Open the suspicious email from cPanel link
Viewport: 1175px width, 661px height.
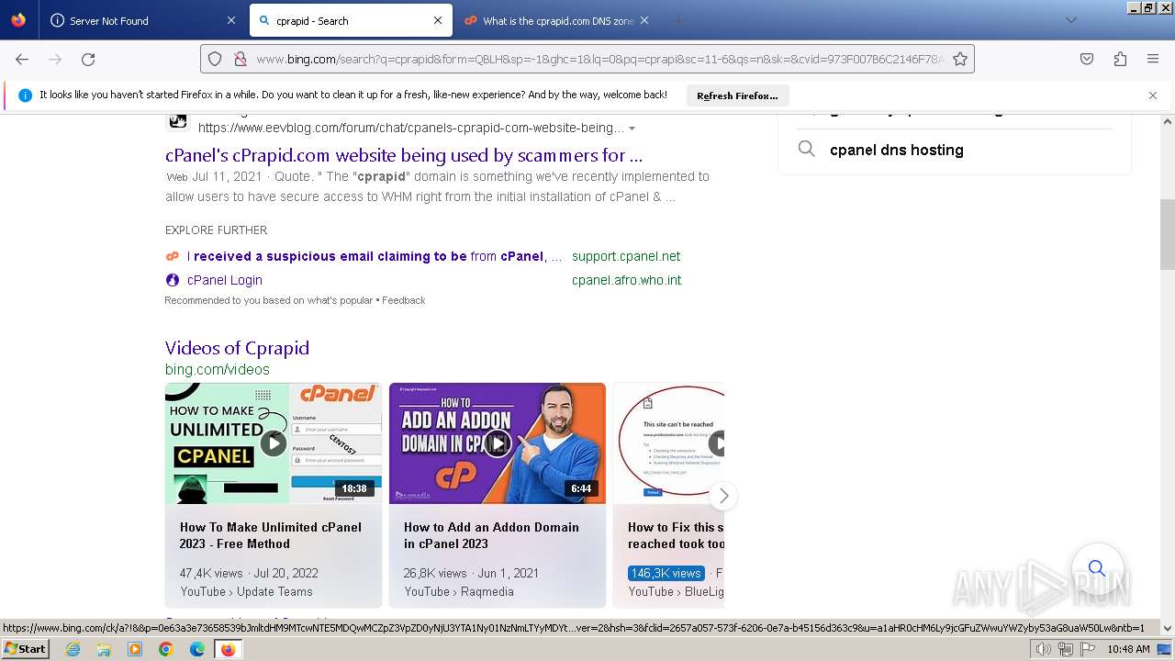pos(375,256)
